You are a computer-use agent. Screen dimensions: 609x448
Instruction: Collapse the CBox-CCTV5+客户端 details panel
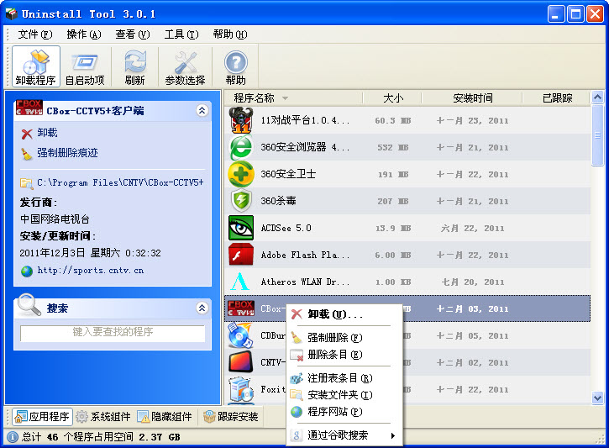(x=202, y=110)
